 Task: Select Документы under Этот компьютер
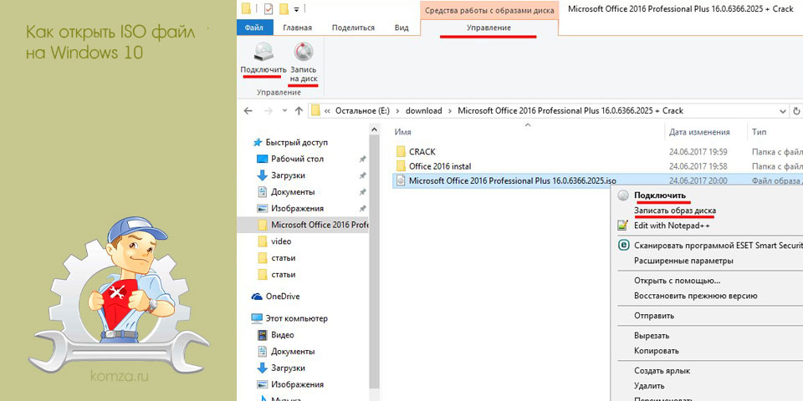coord(293,352)
